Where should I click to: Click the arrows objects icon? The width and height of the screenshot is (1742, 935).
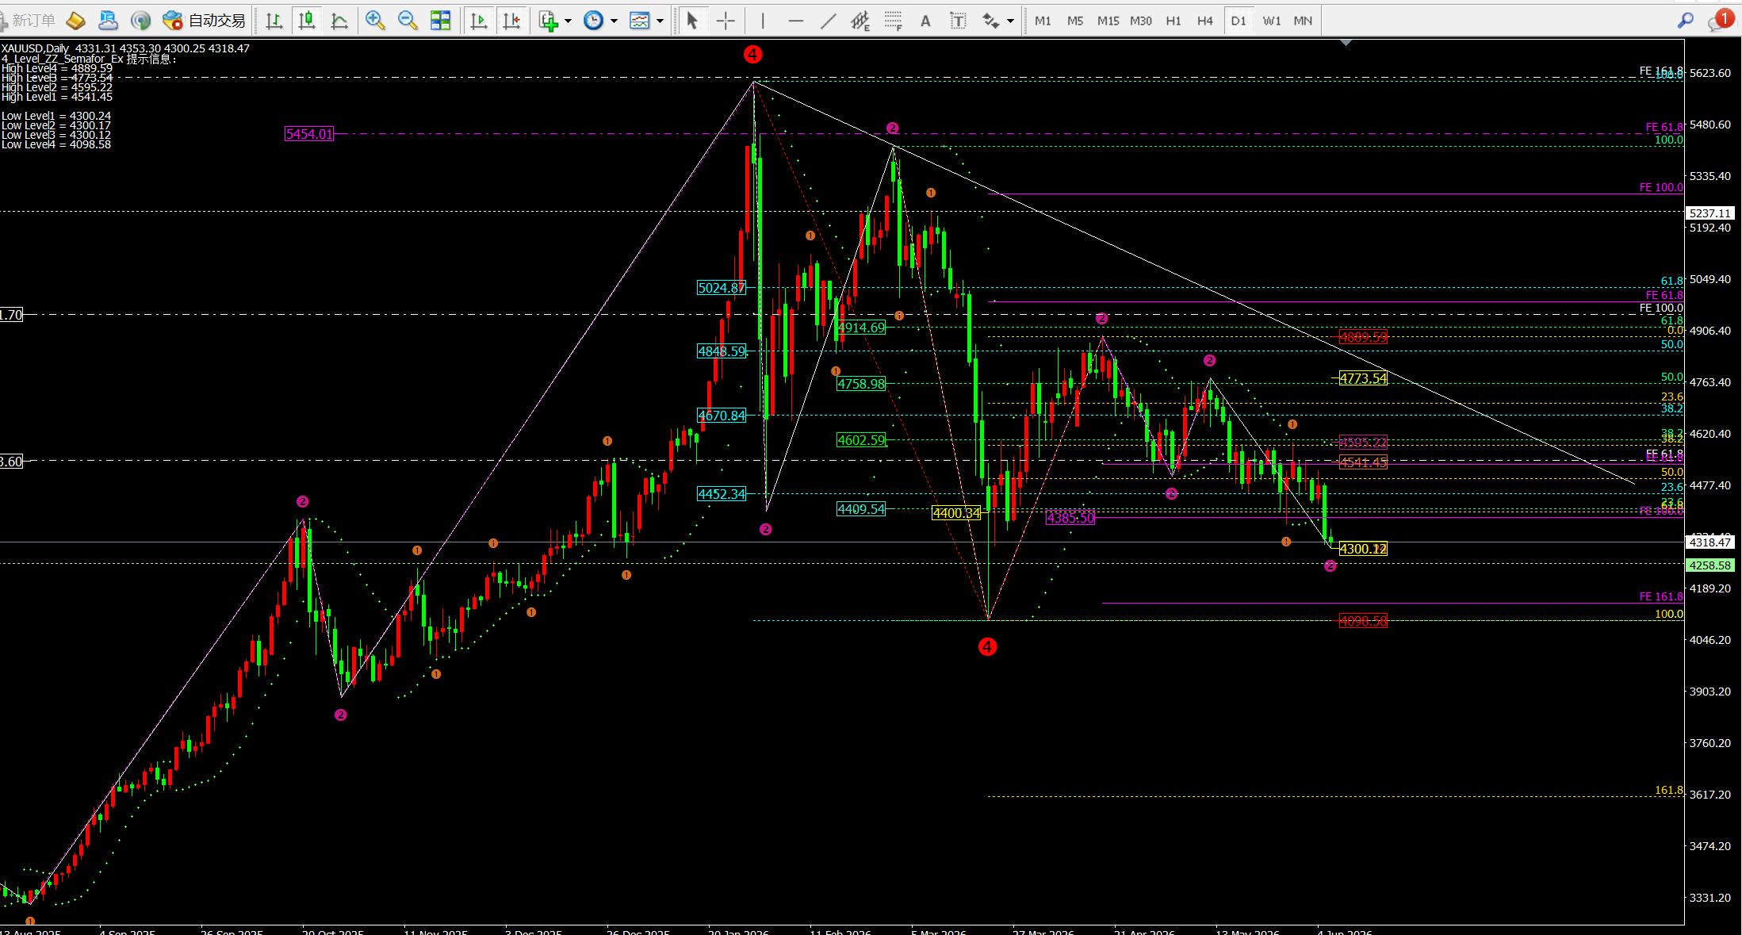coord(990,21)
